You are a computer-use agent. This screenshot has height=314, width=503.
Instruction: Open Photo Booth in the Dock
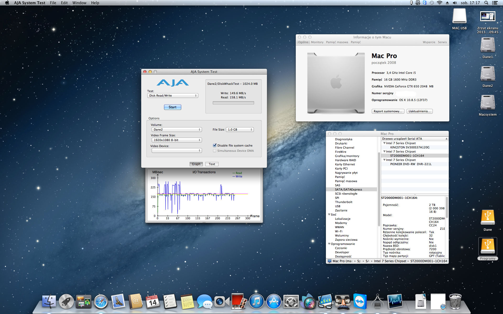pos(239,301)
